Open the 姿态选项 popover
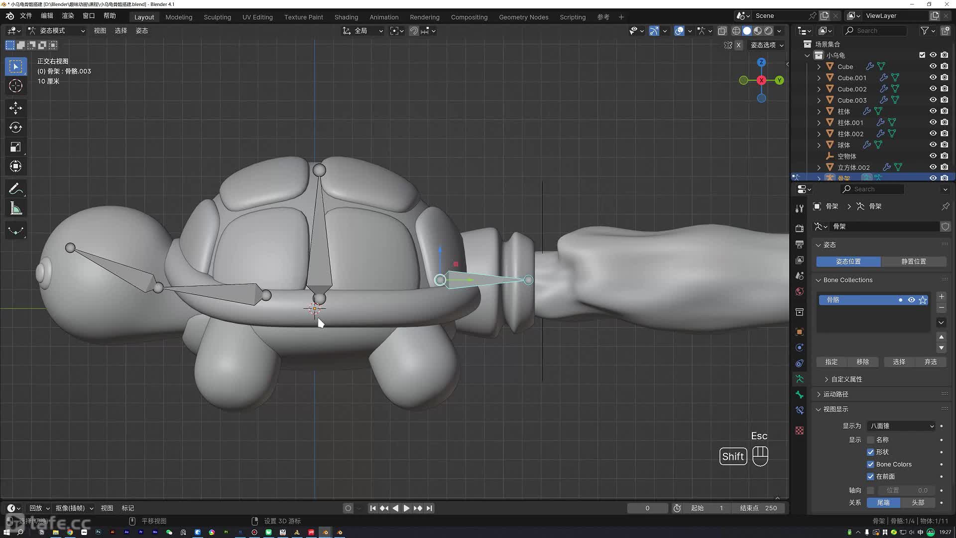The height and width of the screenshot is (538, 956). click(x=767, y=45)
